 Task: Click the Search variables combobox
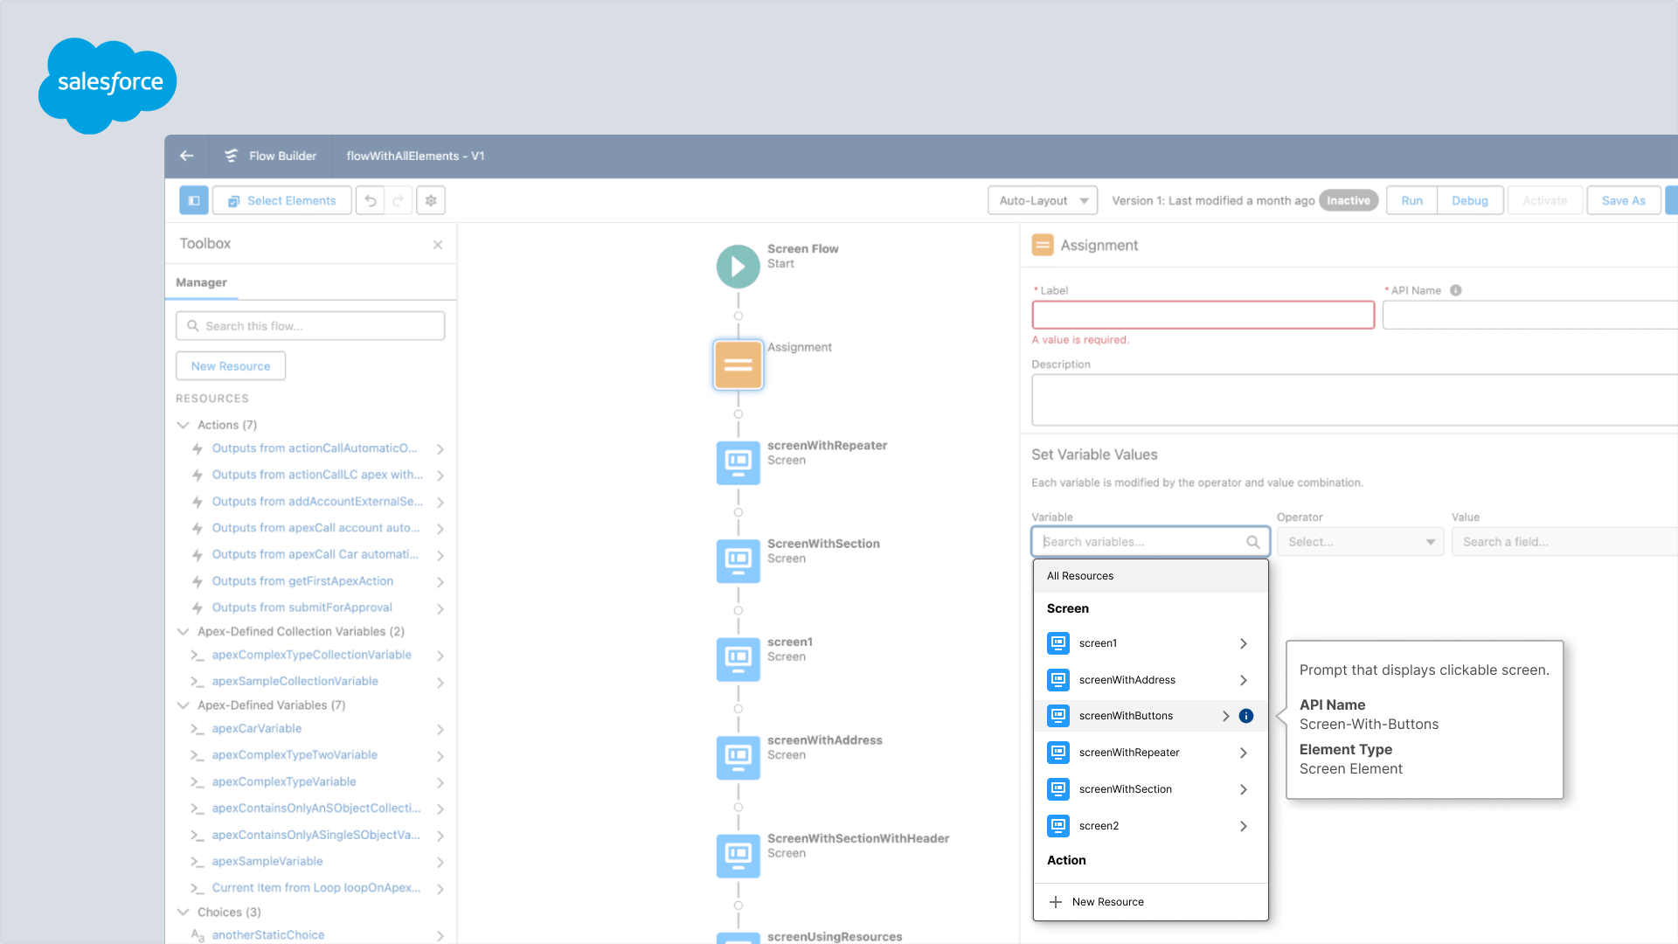pyautogui.click(x=1150, y=542)
